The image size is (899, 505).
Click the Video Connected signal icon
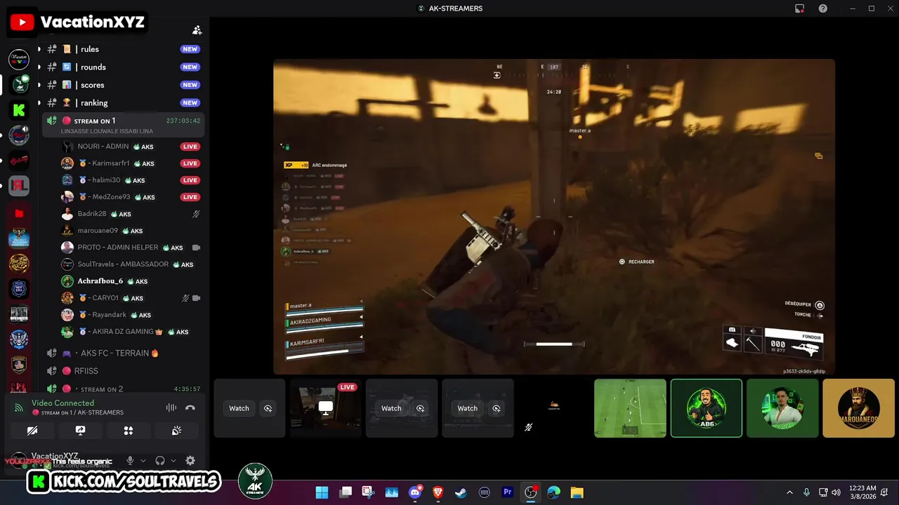point(18,408)
